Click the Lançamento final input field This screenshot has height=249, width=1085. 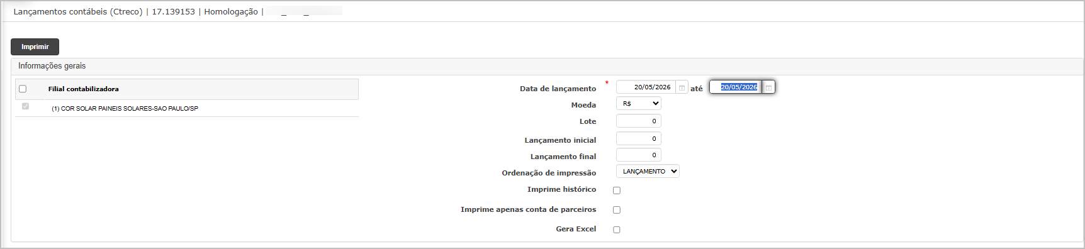[639, 155]
